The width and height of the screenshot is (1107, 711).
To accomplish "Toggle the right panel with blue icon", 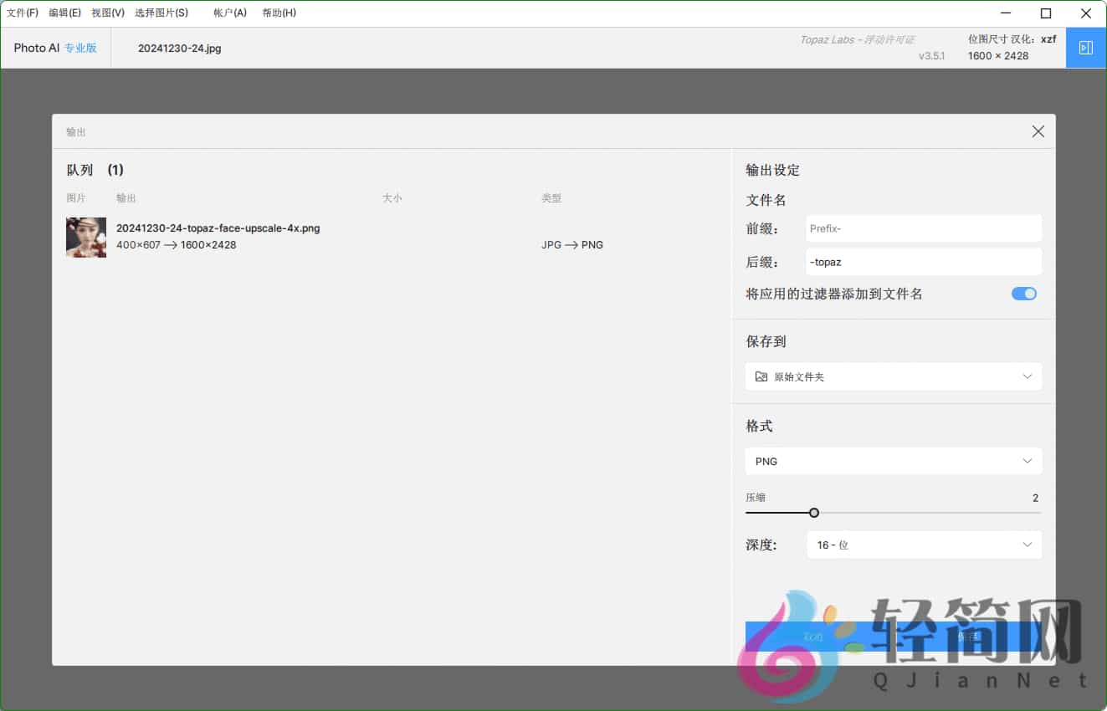I will pos(1086,47).
